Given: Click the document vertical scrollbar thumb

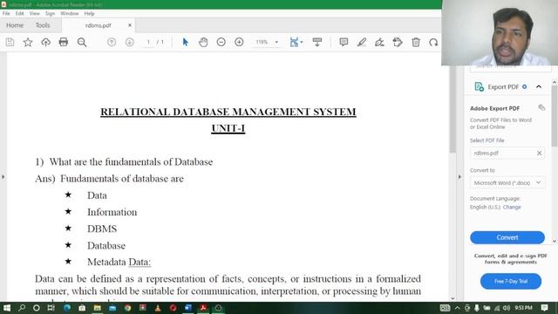Looking at the screenshot, I should pyautogui.click(x=453, y=109).
